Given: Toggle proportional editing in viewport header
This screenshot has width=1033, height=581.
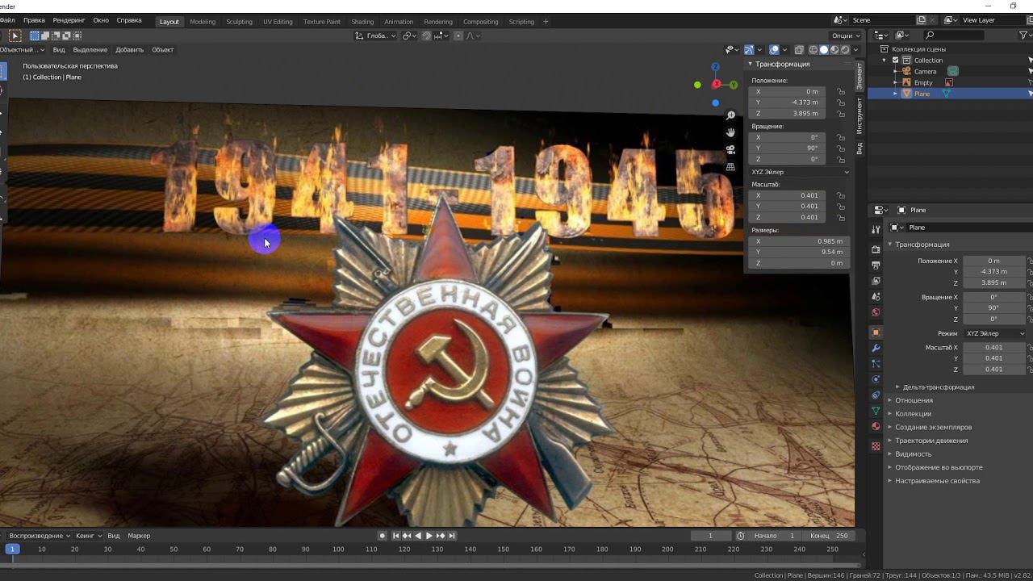Looking at the screenshot, I should point(458,36).
